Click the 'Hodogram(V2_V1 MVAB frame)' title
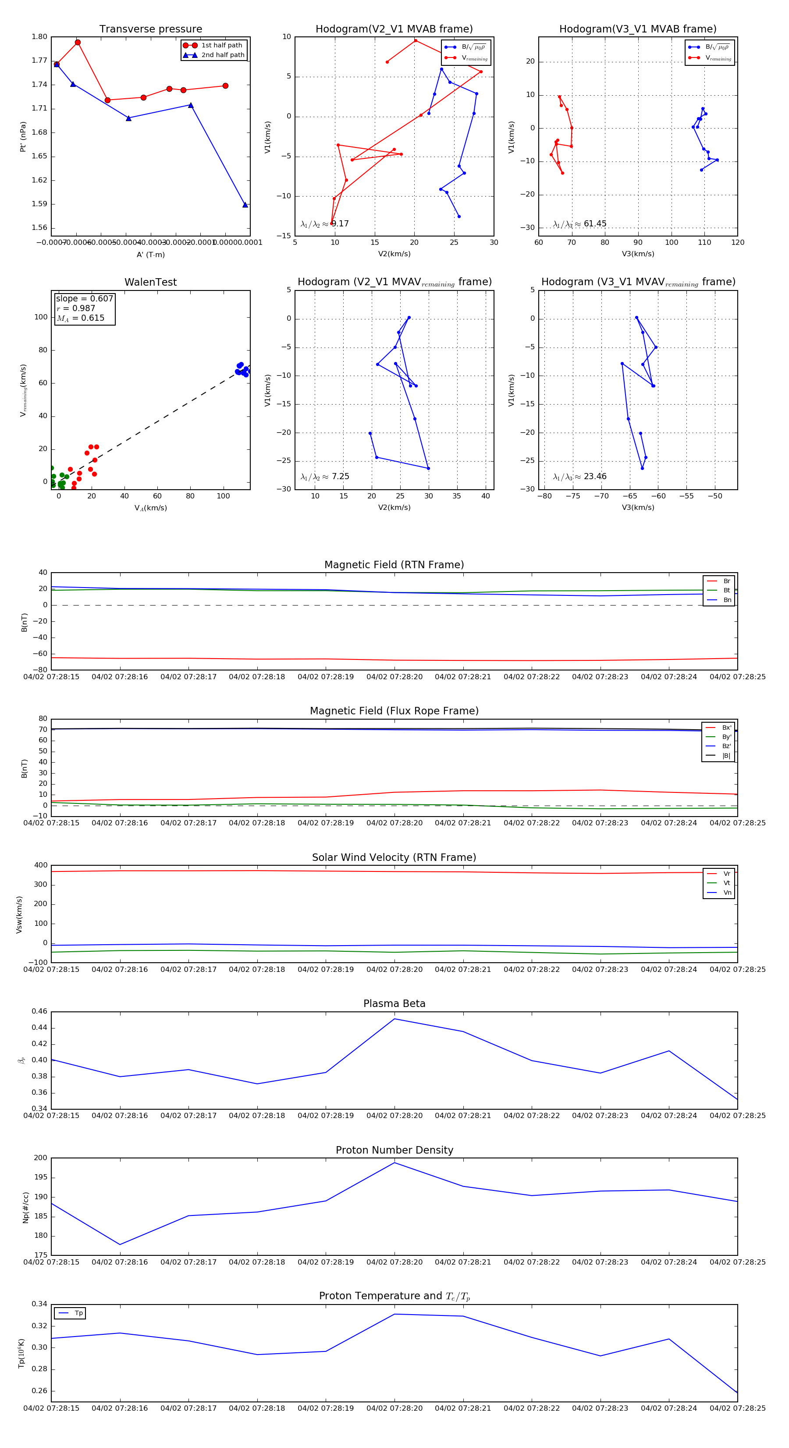Screen dimensions: 789x1448 [394, 29]
